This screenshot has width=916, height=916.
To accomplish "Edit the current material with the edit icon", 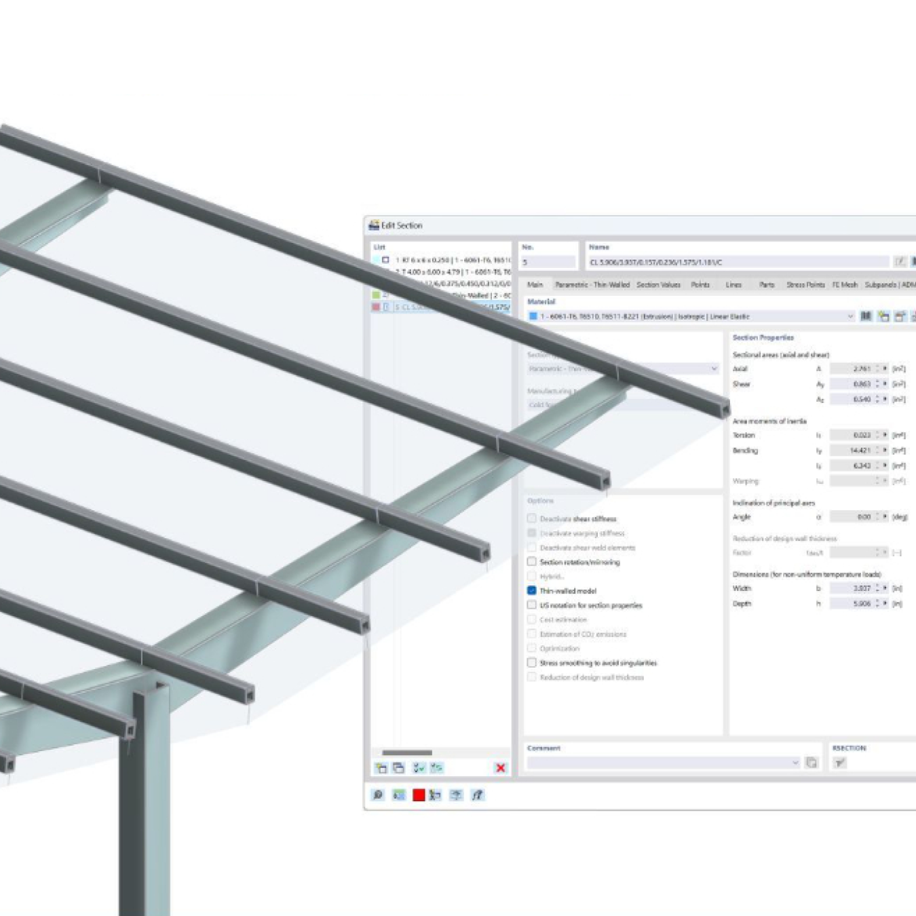I will (900, 316).
